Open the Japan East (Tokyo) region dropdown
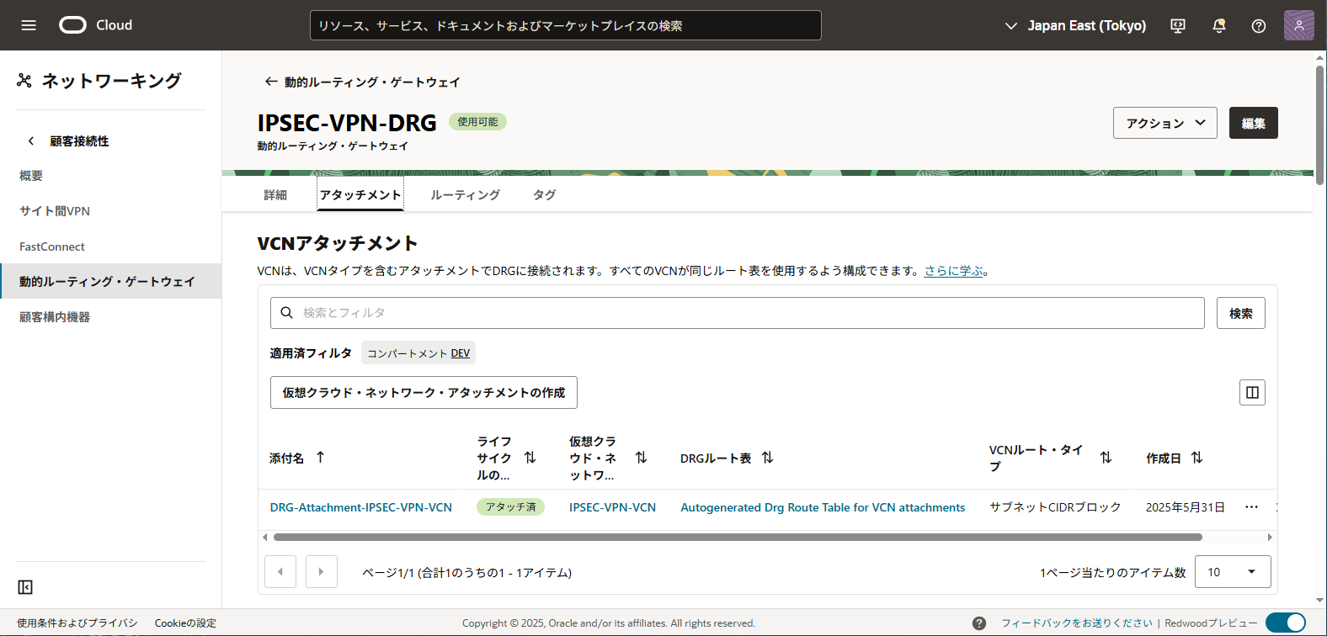This screenshot has height=636, width=1327. pos(1075,26)
